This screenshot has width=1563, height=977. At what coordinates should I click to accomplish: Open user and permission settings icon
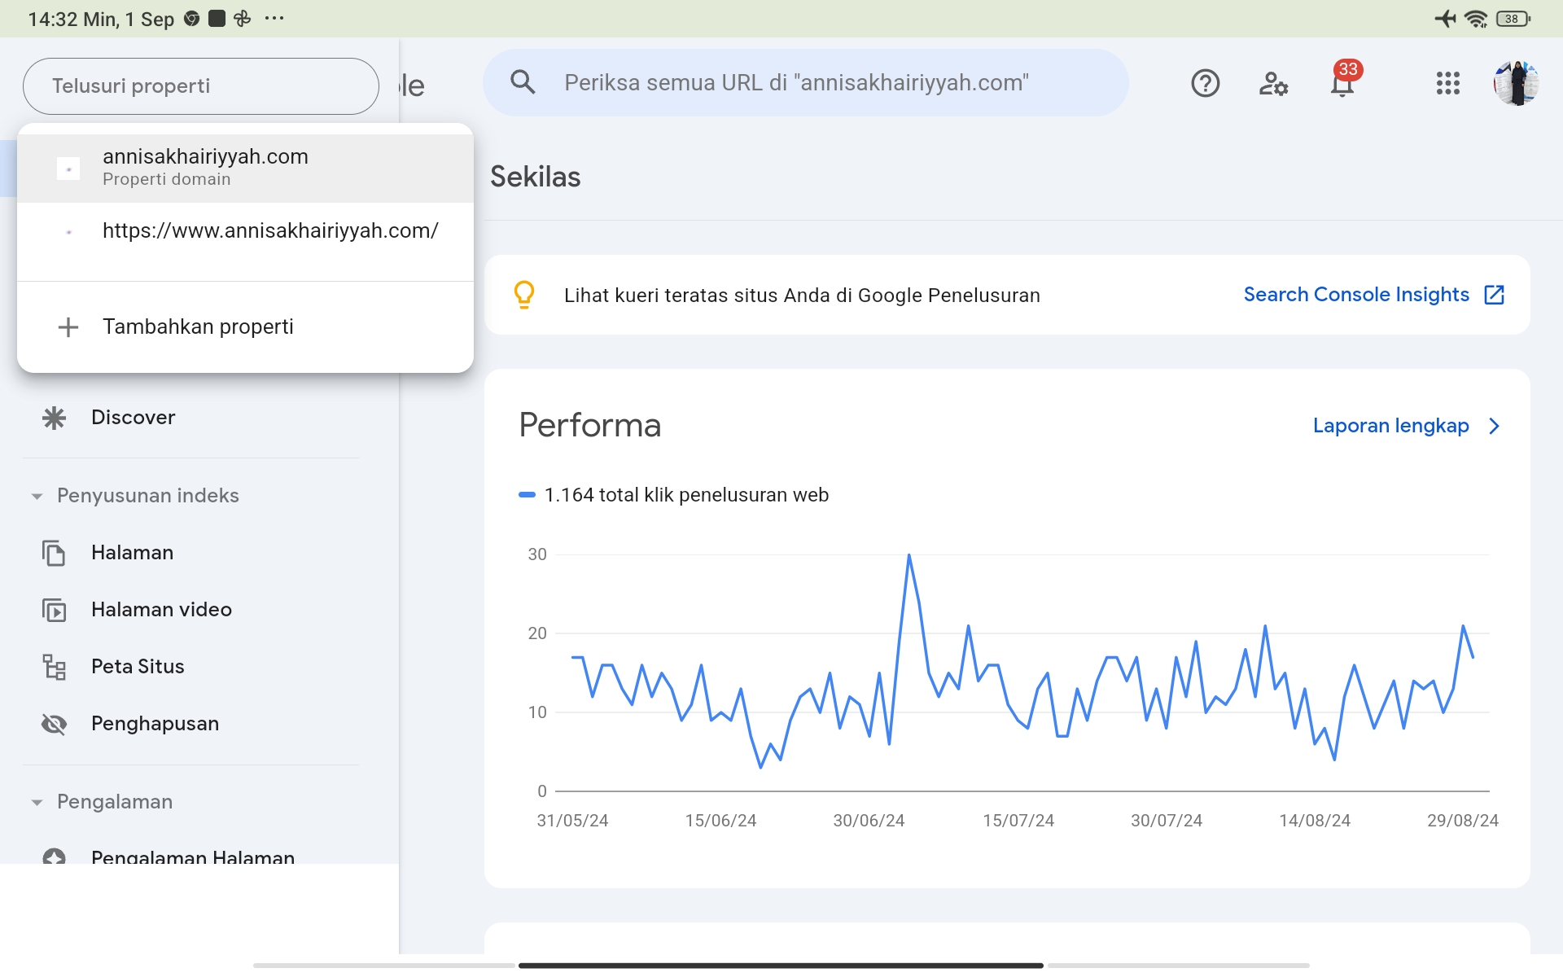[1273, 83]
